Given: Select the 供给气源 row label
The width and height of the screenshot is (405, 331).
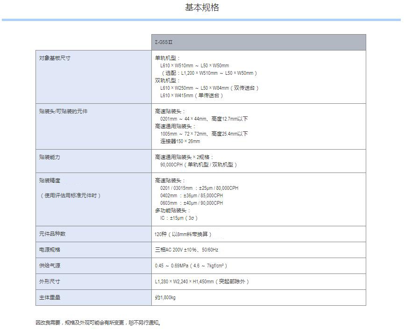Looking at the screenshot, I should [50, 266].
